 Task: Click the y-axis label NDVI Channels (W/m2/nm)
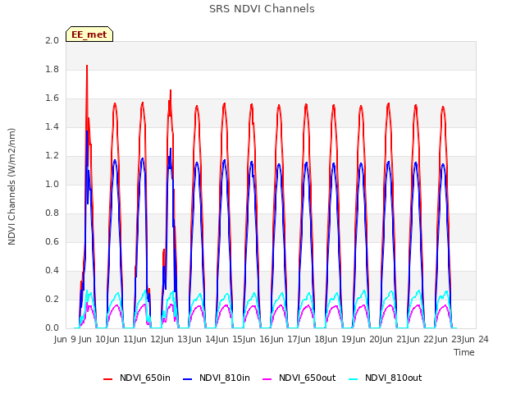11,186
